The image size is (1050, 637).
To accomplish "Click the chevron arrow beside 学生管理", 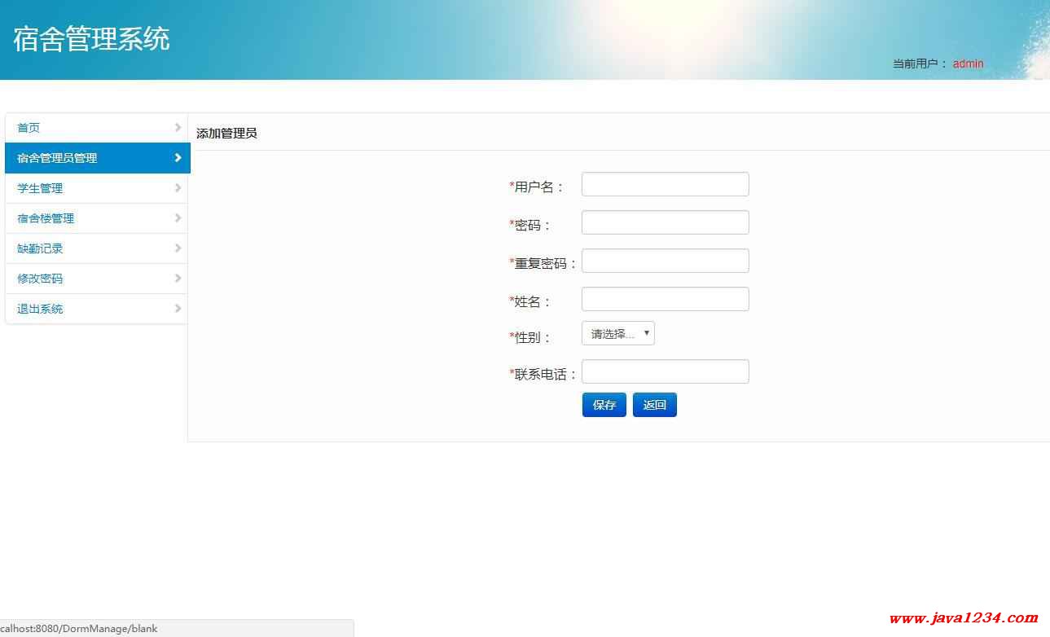I will point(178,188).
